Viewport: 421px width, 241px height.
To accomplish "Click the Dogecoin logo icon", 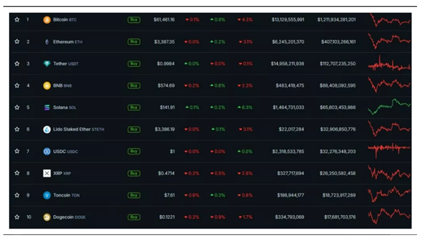I will [x=46, y=217].
